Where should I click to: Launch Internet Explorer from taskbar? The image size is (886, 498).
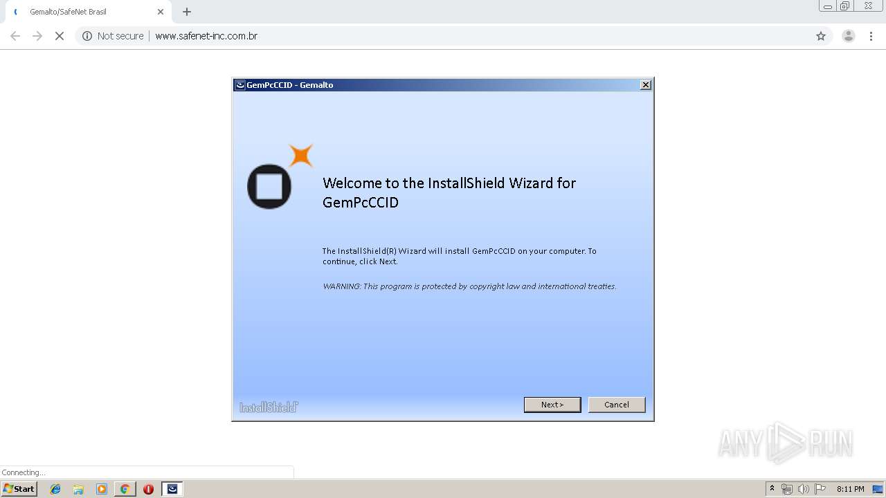tap(55, 489)
